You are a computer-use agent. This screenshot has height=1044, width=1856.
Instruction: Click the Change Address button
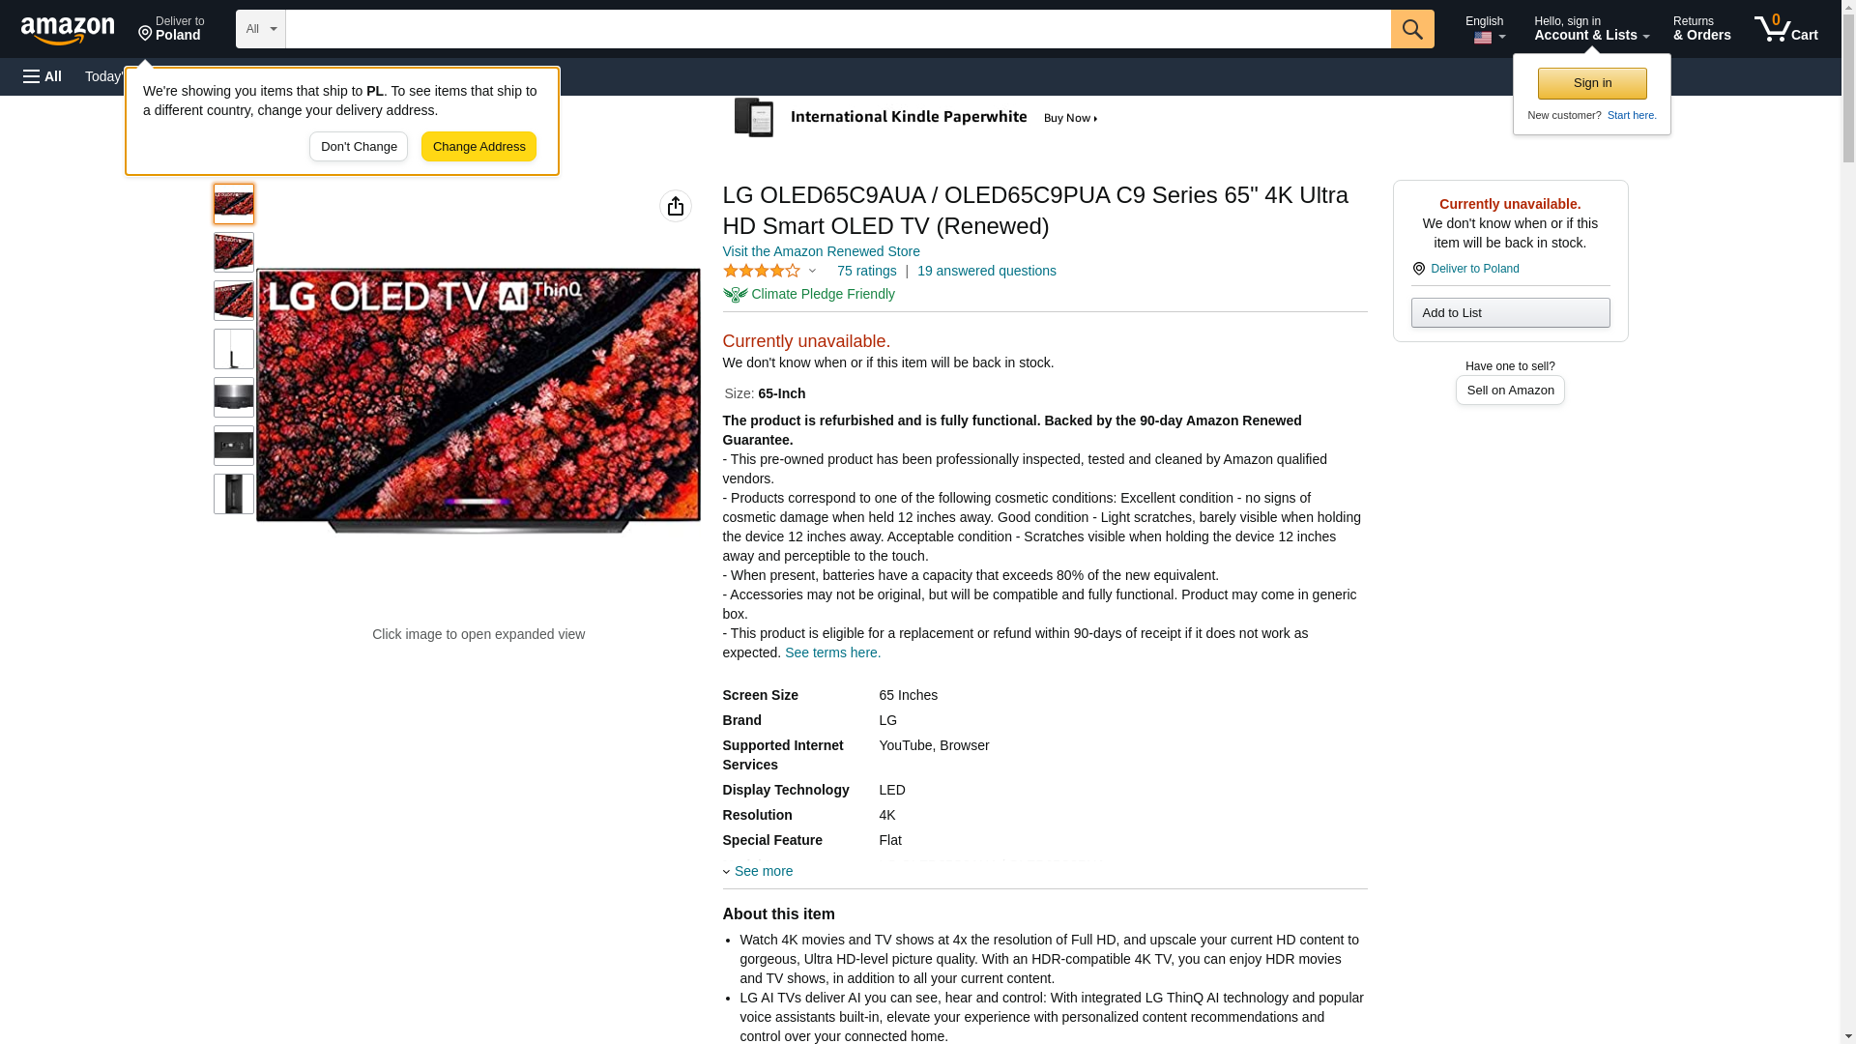(478, 147)
